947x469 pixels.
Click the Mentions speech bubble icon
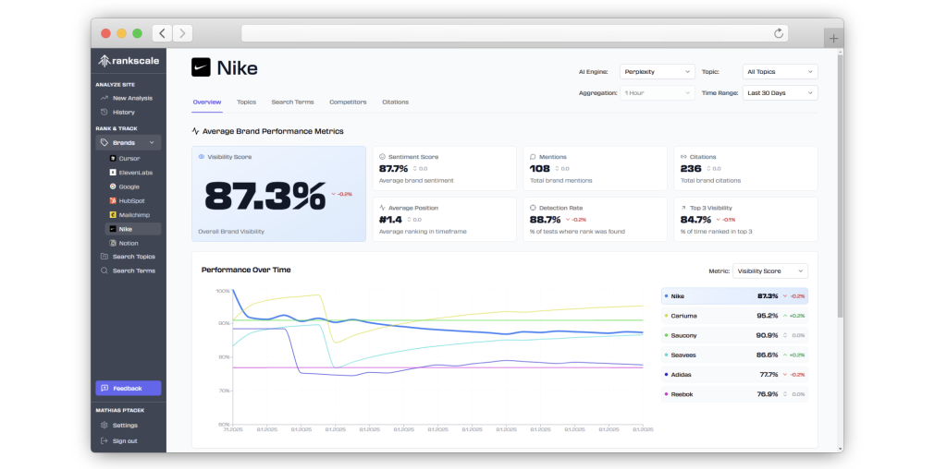[x=533, y=157]
